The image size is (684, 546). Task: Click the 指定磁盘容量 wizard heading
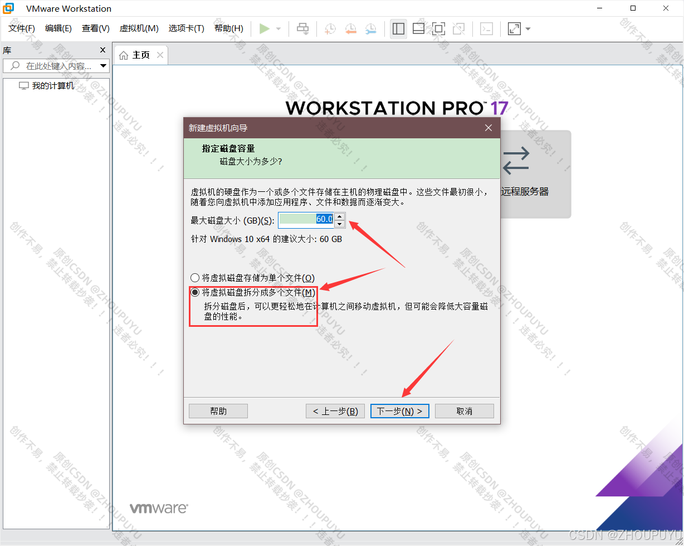pos(228,149)
